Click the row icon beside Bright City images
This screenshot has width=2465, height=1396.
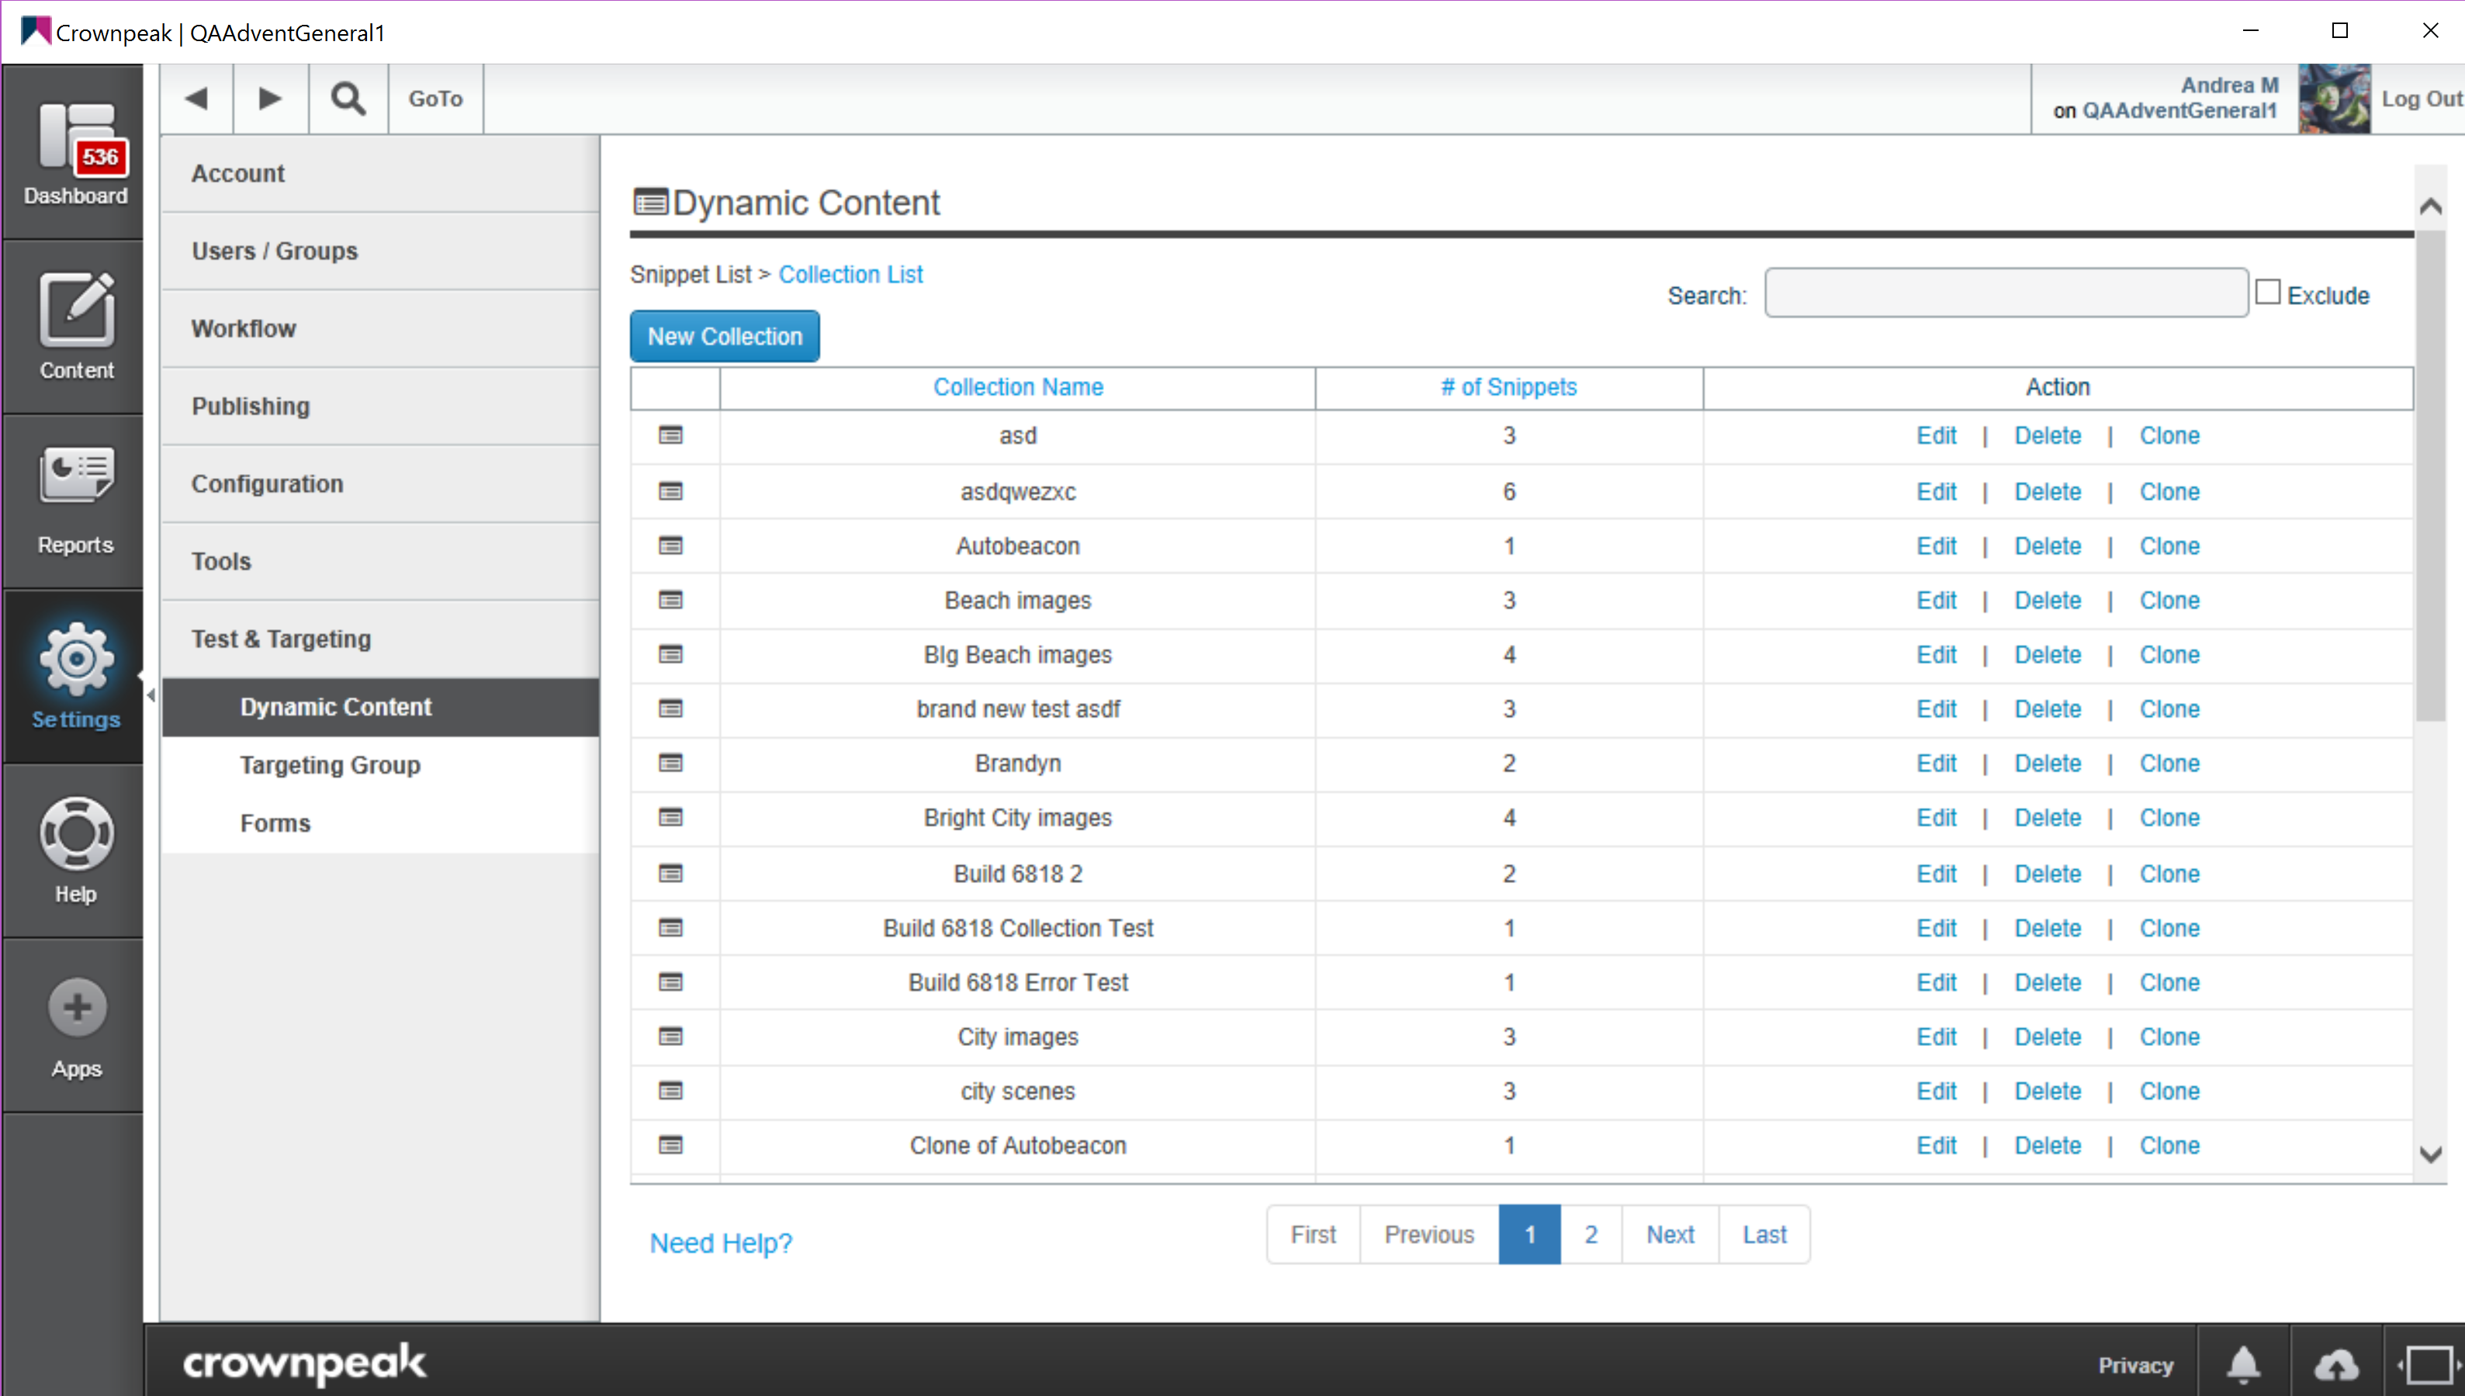[671, 819]
